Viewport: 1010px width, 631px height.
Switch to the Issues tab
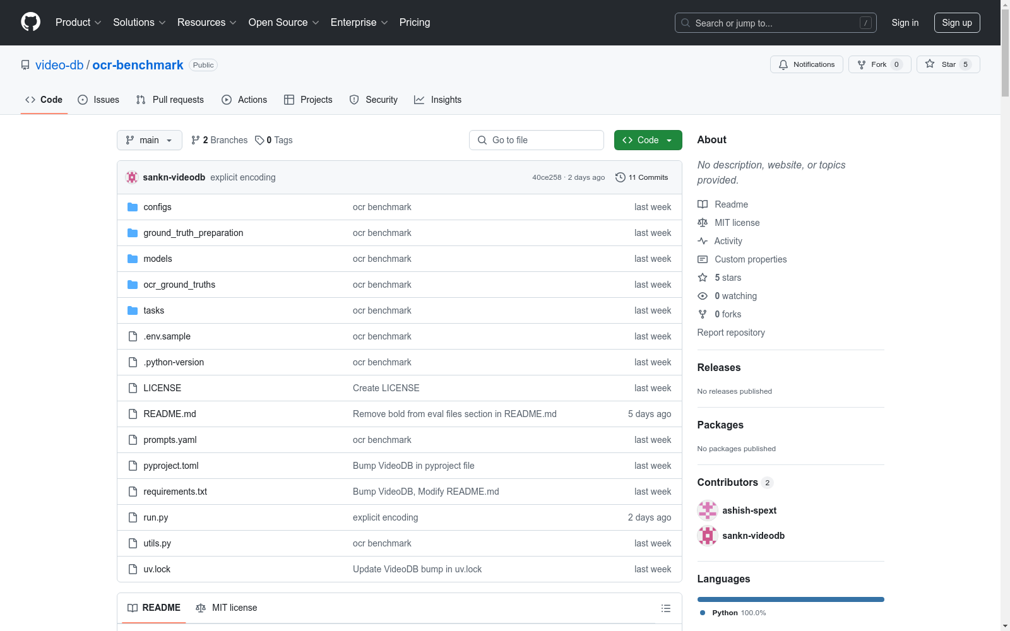coord(98,100)
